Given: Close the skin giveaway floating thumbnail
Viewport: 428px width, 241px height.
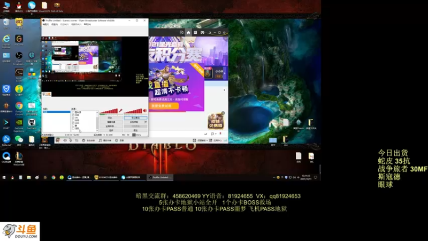Looking at the screenshot, I should 223,113.
